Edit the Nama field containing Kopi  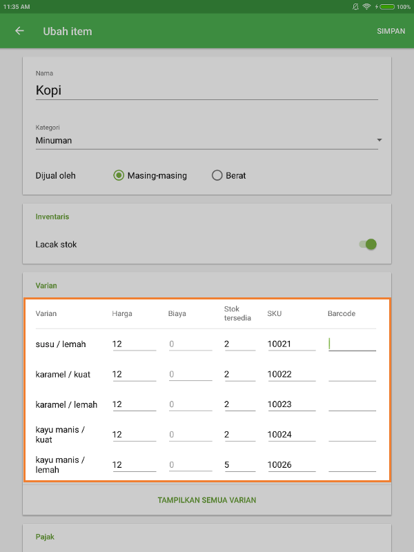tap(207, 90)
